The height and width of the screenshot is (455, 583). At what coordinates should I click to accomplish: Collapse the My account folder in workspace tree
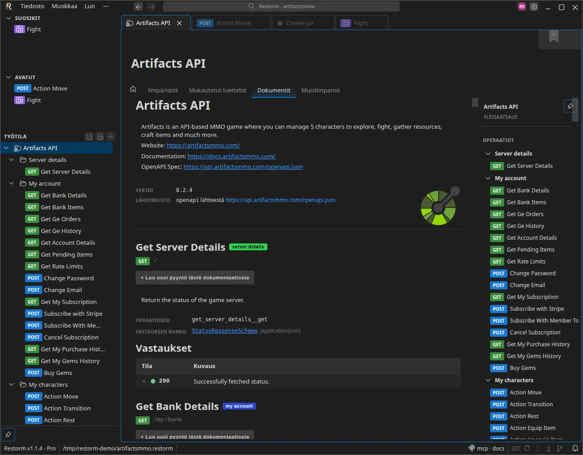click(12, 183)
